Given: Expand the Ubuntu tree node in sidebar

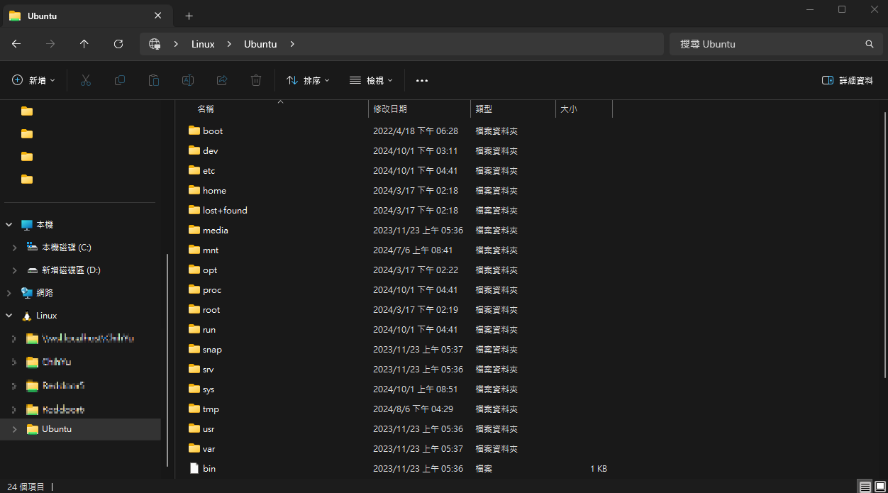Looking at the screenshot, I should pyautogui.click(x=15, y=429).
